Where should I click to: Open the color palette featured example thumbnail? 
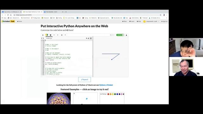click(112, 98)
